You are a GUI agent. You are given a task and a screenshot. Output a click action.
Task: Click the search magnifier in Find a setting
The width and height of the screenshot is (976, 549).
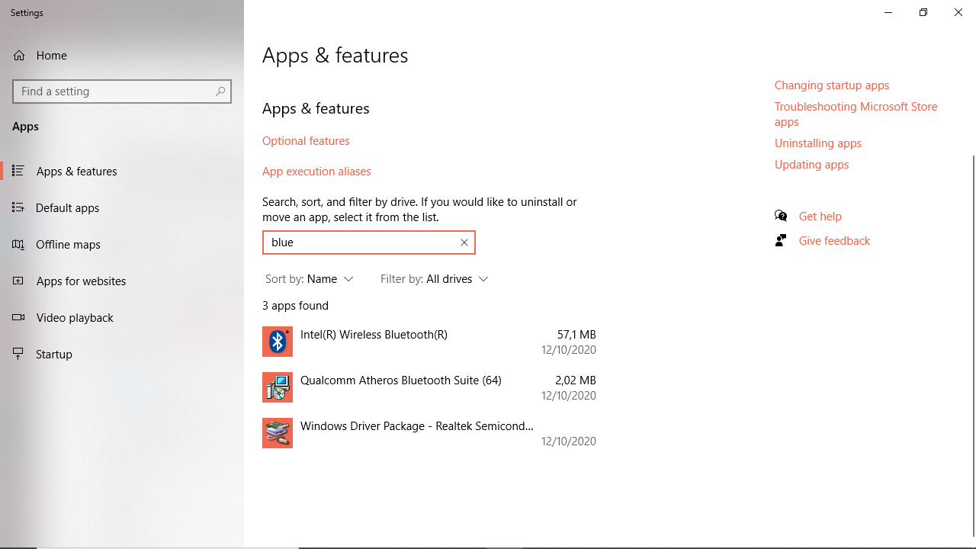point(220,91)
